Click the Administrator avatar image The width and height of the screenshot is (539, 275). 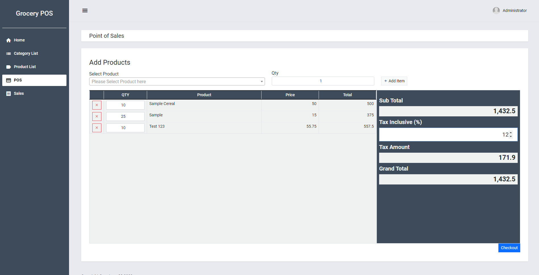click(496, 11)
